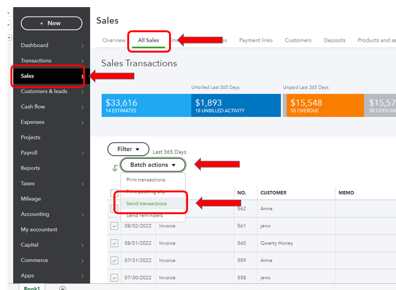
Task: Select Send transactions from batch menu
Action: pyautogui.click(x=147, y=204)
